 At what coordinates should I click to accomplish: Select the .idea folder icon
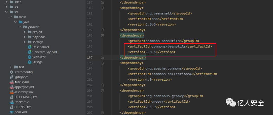pos(11,2)
